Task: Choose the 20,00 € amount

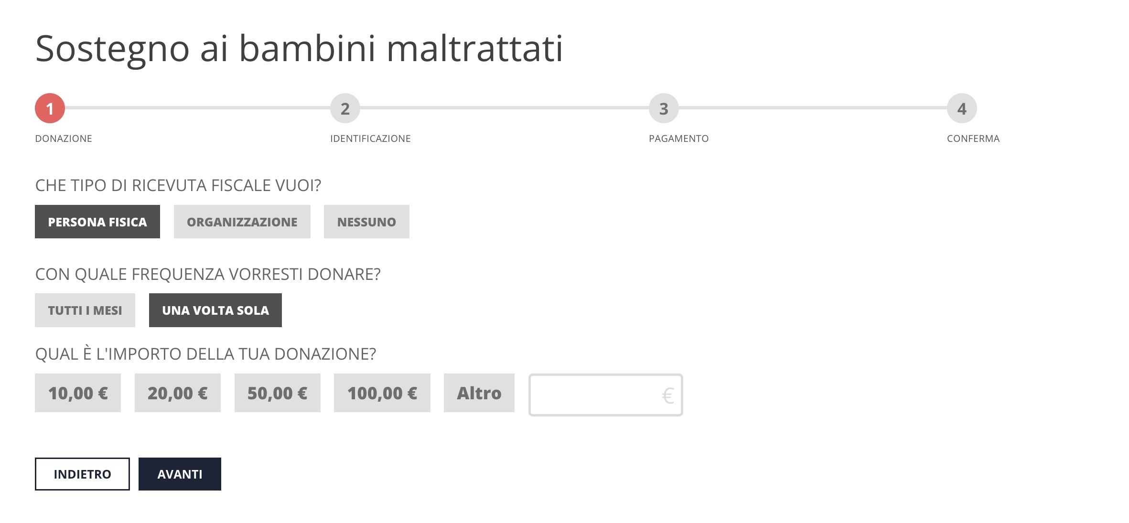Action: tap(177, 393)
